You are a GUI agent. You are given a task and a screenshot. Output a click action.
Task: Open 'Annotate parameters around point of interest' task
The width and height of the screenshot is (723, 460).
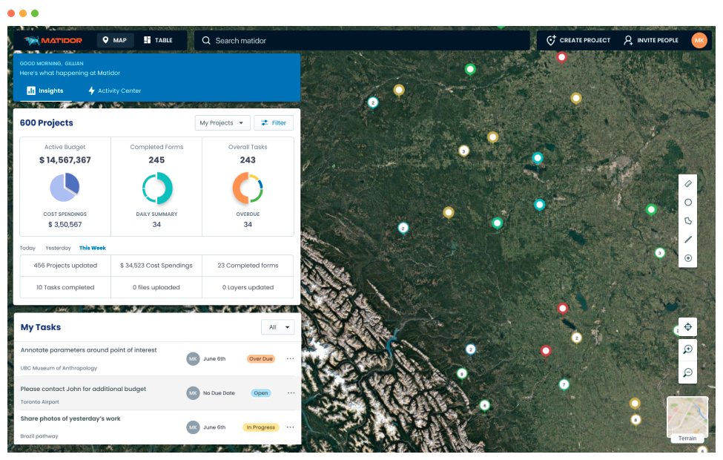click(x=88, y=350)
